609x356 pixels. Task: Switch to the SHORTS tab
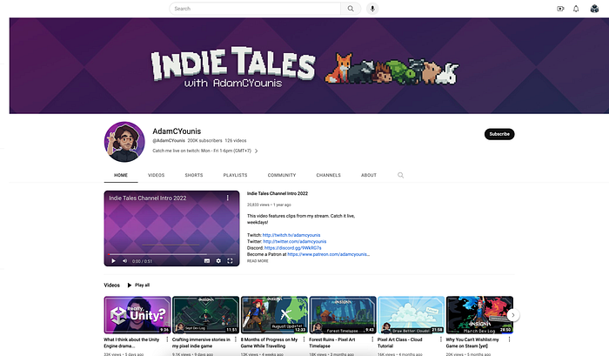[194, 175]
